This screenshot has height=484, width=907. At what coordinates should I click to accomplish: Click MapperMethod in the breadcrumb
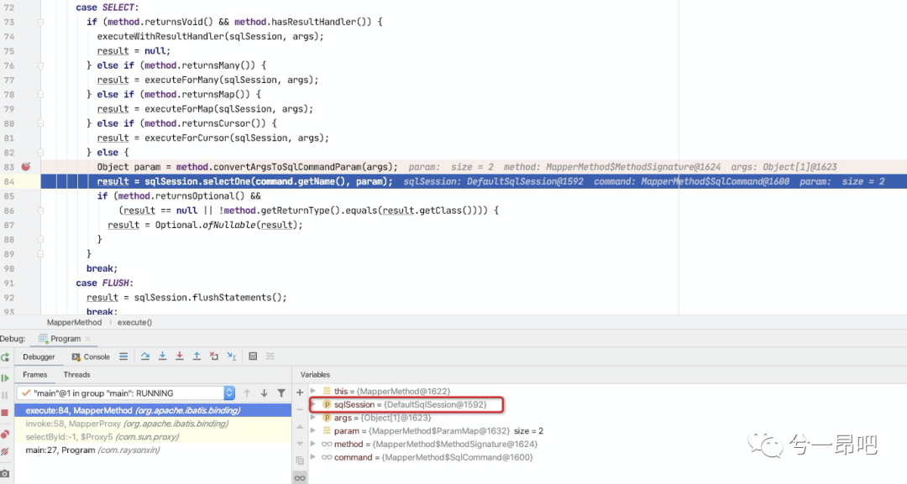74,322
